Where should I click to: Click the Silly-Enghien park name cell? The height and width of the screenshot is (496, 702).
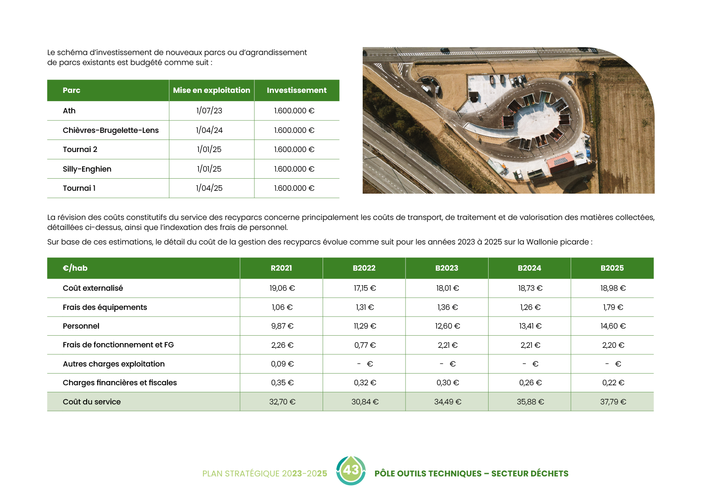(87, 169)
